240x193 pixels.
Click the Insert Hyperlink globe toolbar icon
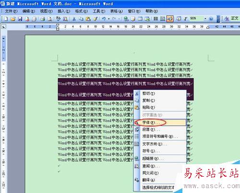coord(126,19)
